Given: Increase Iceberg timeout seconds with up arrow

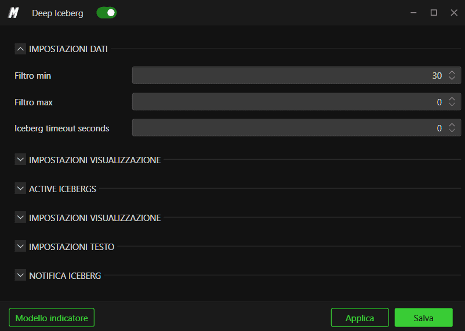Looking at the screenshot, I should click(x=452, y=125).
